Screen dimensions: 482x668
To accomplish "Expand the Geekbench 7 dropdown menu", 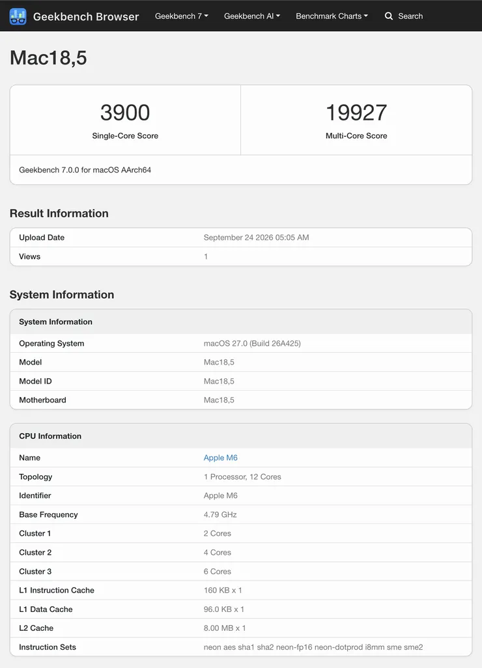I will (182, 16).
